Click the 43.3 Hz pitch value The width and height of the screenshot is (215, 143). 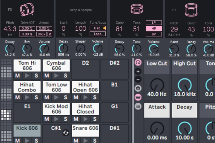[x=10, y=29]
